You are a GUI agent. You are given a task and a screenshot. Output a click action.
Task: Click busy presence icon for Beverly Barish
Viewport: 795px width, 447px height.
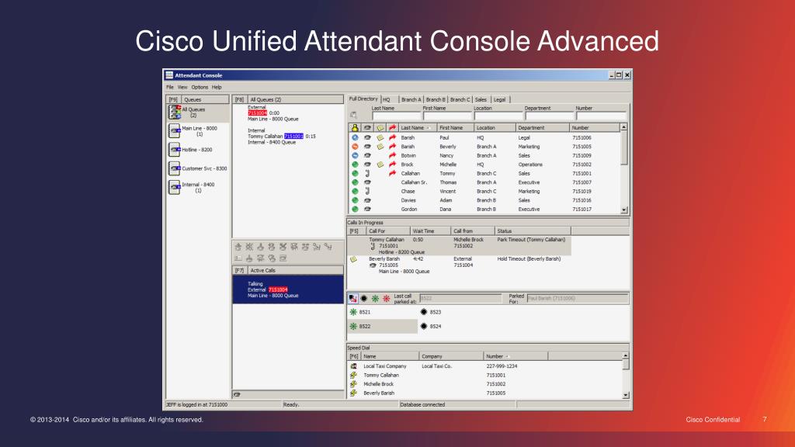pyautogui.click(x=355, y=147)
